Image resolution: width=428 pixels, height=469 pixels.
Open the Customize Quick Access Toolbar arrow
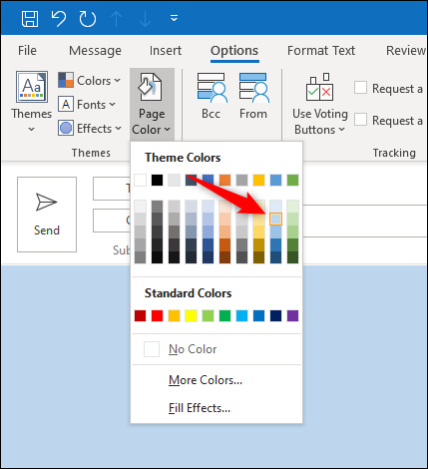(174, 18)
